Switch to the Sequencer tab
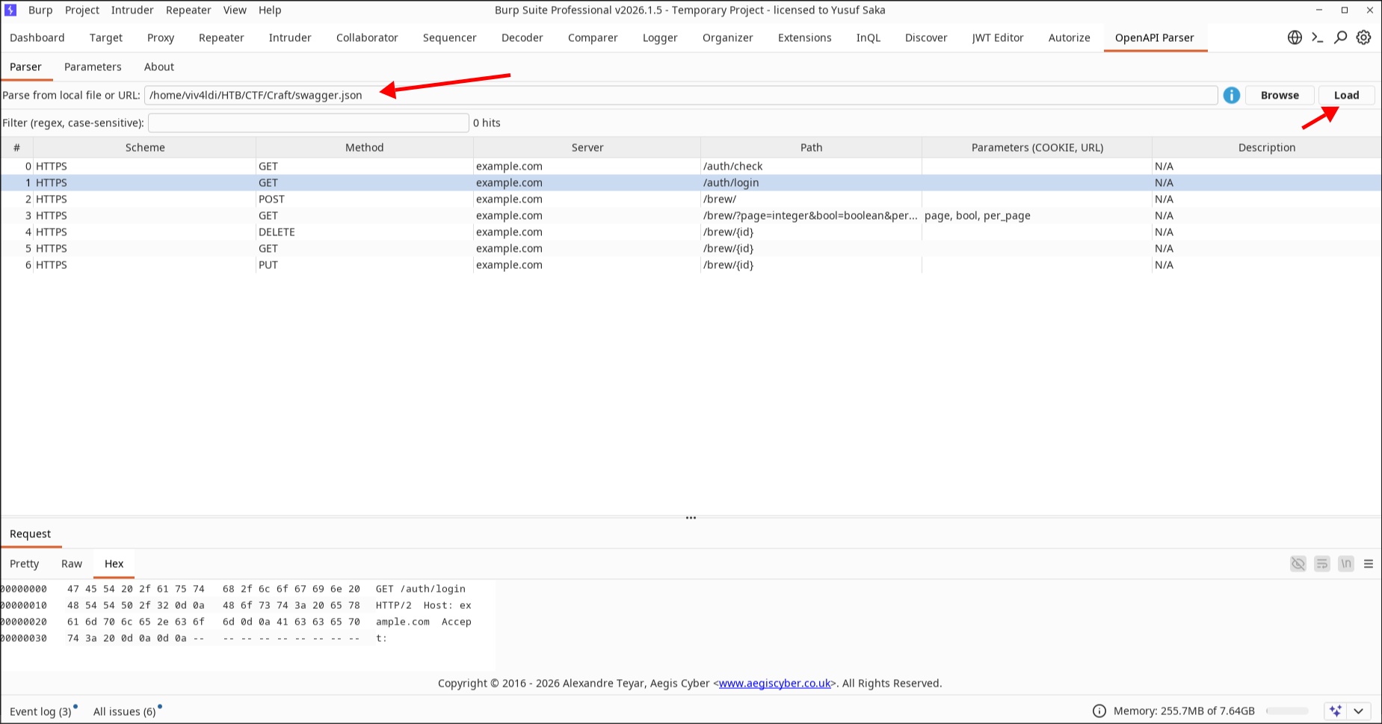This screenshot has height=724, width=1382. click(449, 37)
